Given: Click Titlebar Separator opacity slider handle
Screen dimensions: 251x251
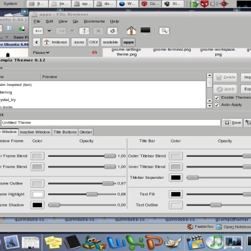Looking at the screenshot, I should point(193,178).
